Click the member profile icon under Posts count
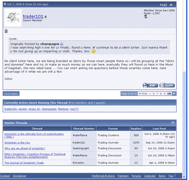This screenshot has width=189, height=180. coord(146,17)
